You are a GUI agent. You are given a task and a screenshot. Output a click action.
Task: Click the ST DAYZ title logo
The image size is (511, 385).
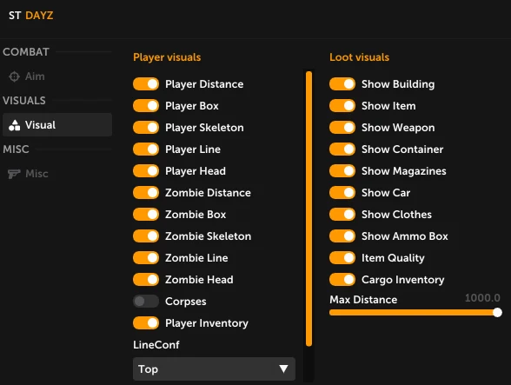(x=31, y=16)
